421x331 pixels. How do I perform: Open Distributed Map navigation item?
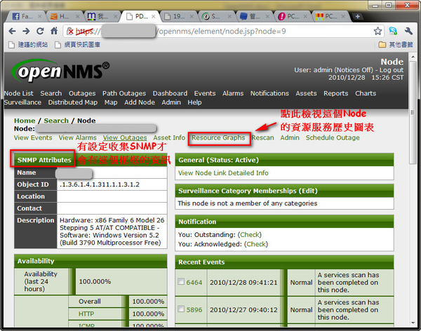(x=73, y=102)
